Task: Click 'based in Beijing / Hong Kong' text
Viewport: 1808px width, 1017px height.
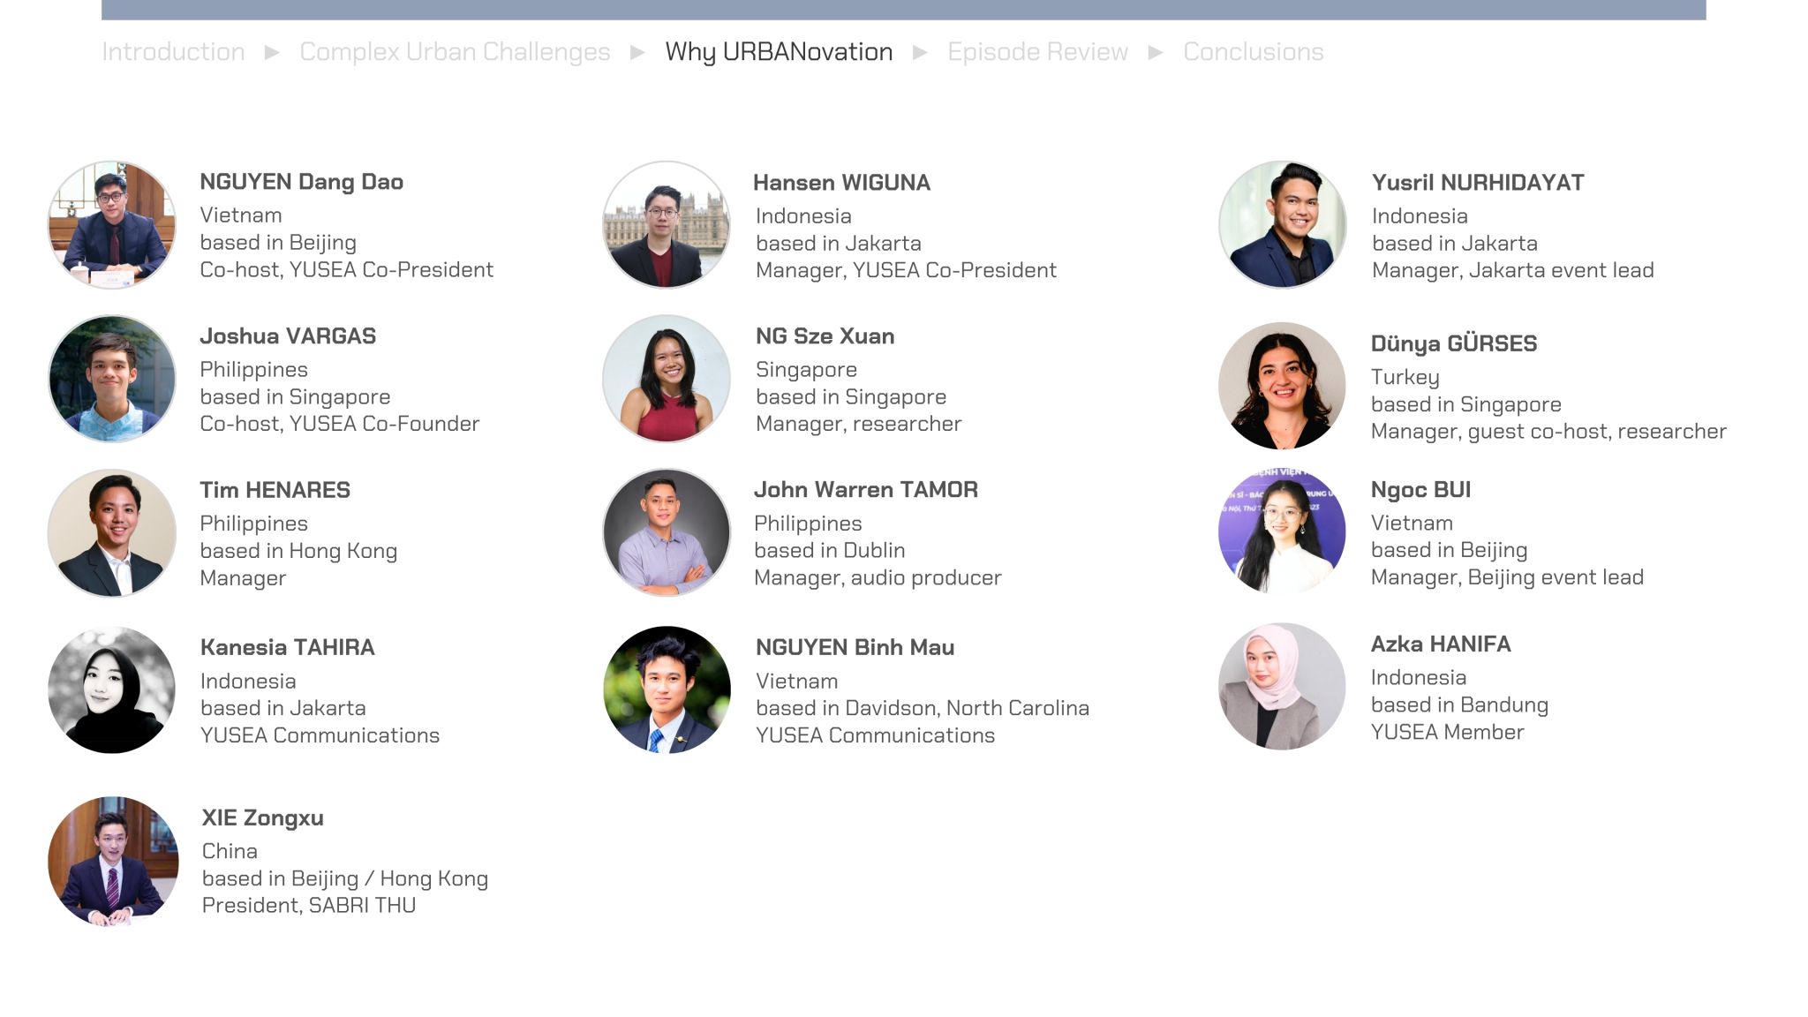Action: [x=344, y=879]
